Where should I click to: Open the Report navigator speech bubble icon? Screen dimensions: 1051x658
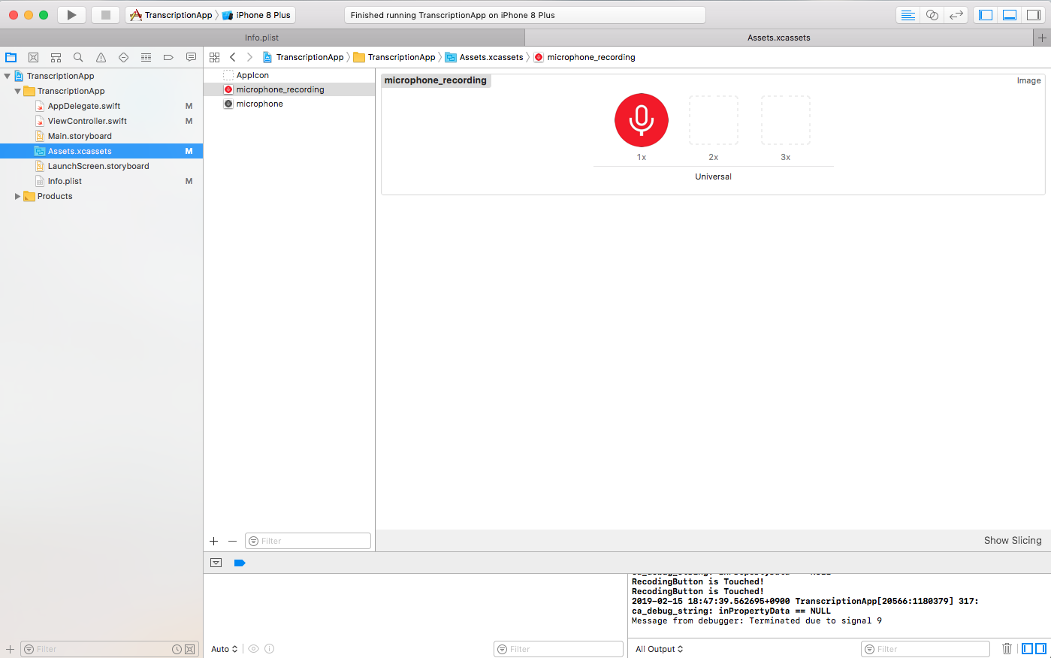click(x=191, y=57)
